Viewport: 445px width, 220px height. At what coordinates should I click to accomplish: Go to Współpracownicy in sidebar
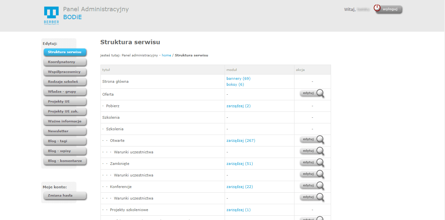65,72
